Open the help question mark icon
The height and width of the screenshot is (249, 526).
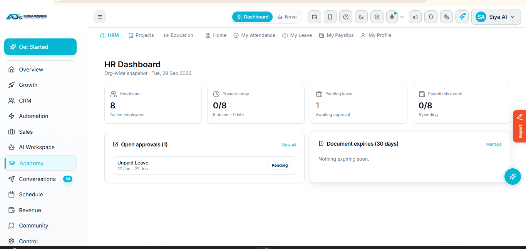(x=346, y=17)
